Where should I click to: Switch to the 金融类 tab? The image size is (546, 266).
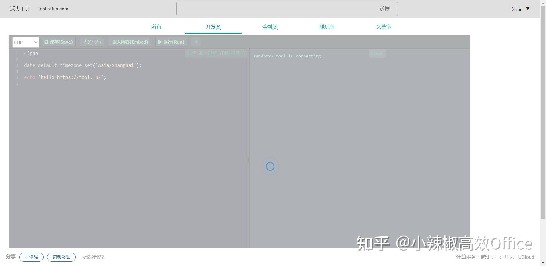pos(270,27)
